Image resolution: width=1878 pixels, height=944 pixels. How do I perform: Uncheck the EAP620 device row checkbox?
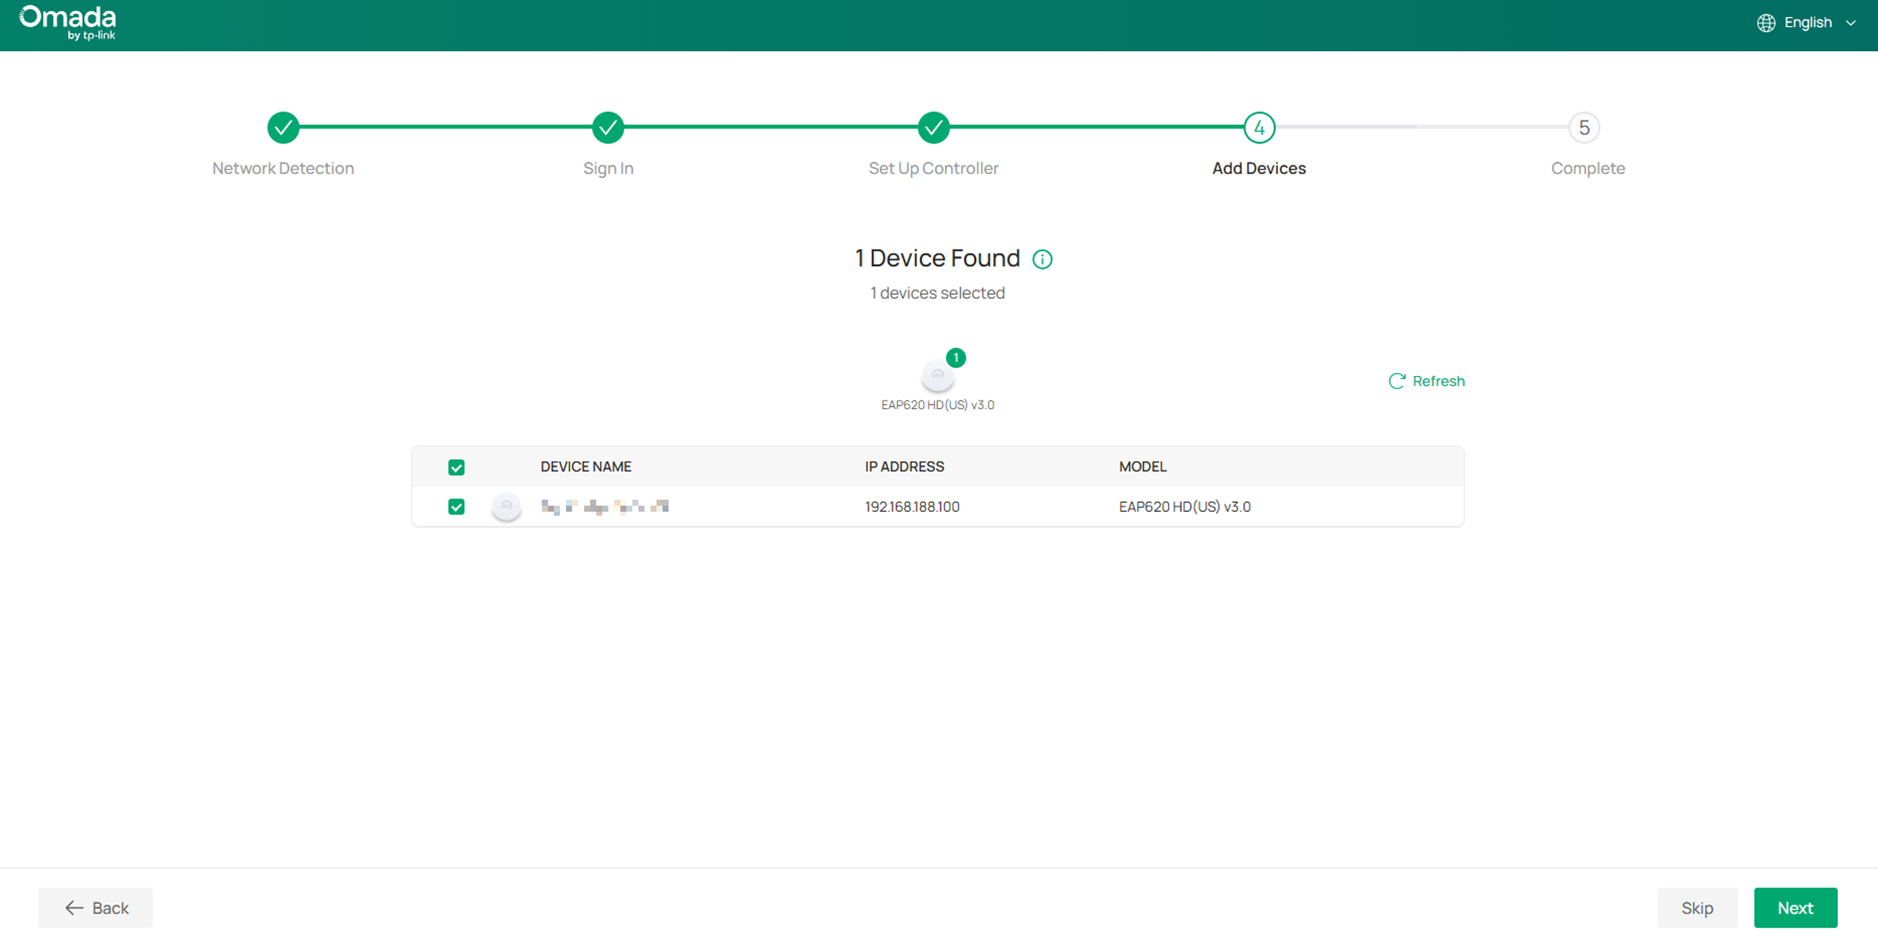click(456, 506)
